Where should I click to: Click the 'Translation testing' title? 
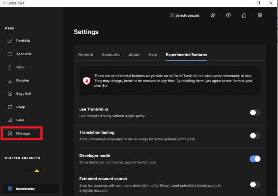[97, 132]
